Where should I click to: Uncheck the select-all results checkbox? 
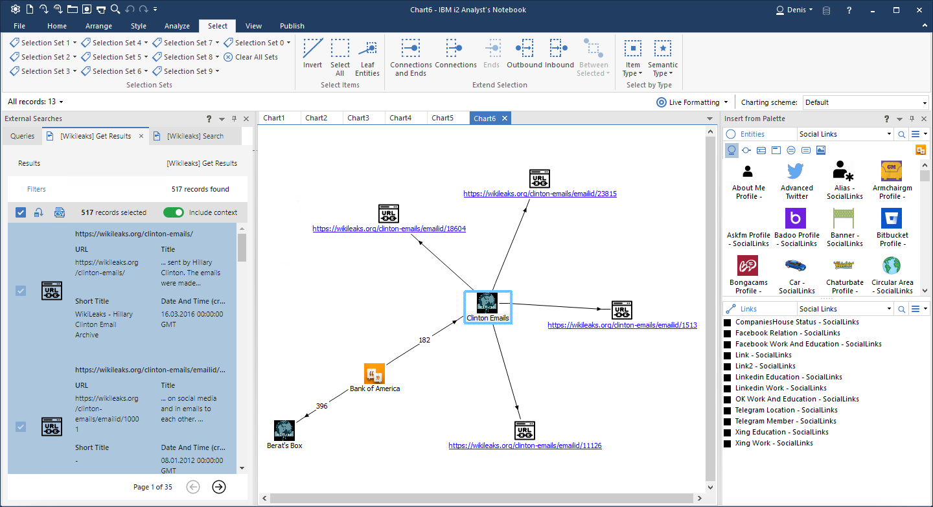click(x=20, y=212)
